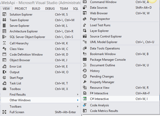This screenshot has width=160, height=116.
Task: Open the TEAM menu
Action: point(64,9)
